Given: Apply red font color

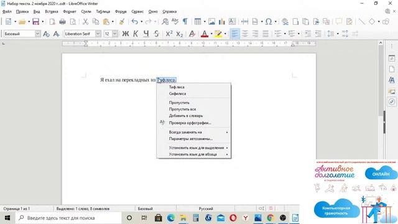Looking at the screenshot, I should point(205,34).
